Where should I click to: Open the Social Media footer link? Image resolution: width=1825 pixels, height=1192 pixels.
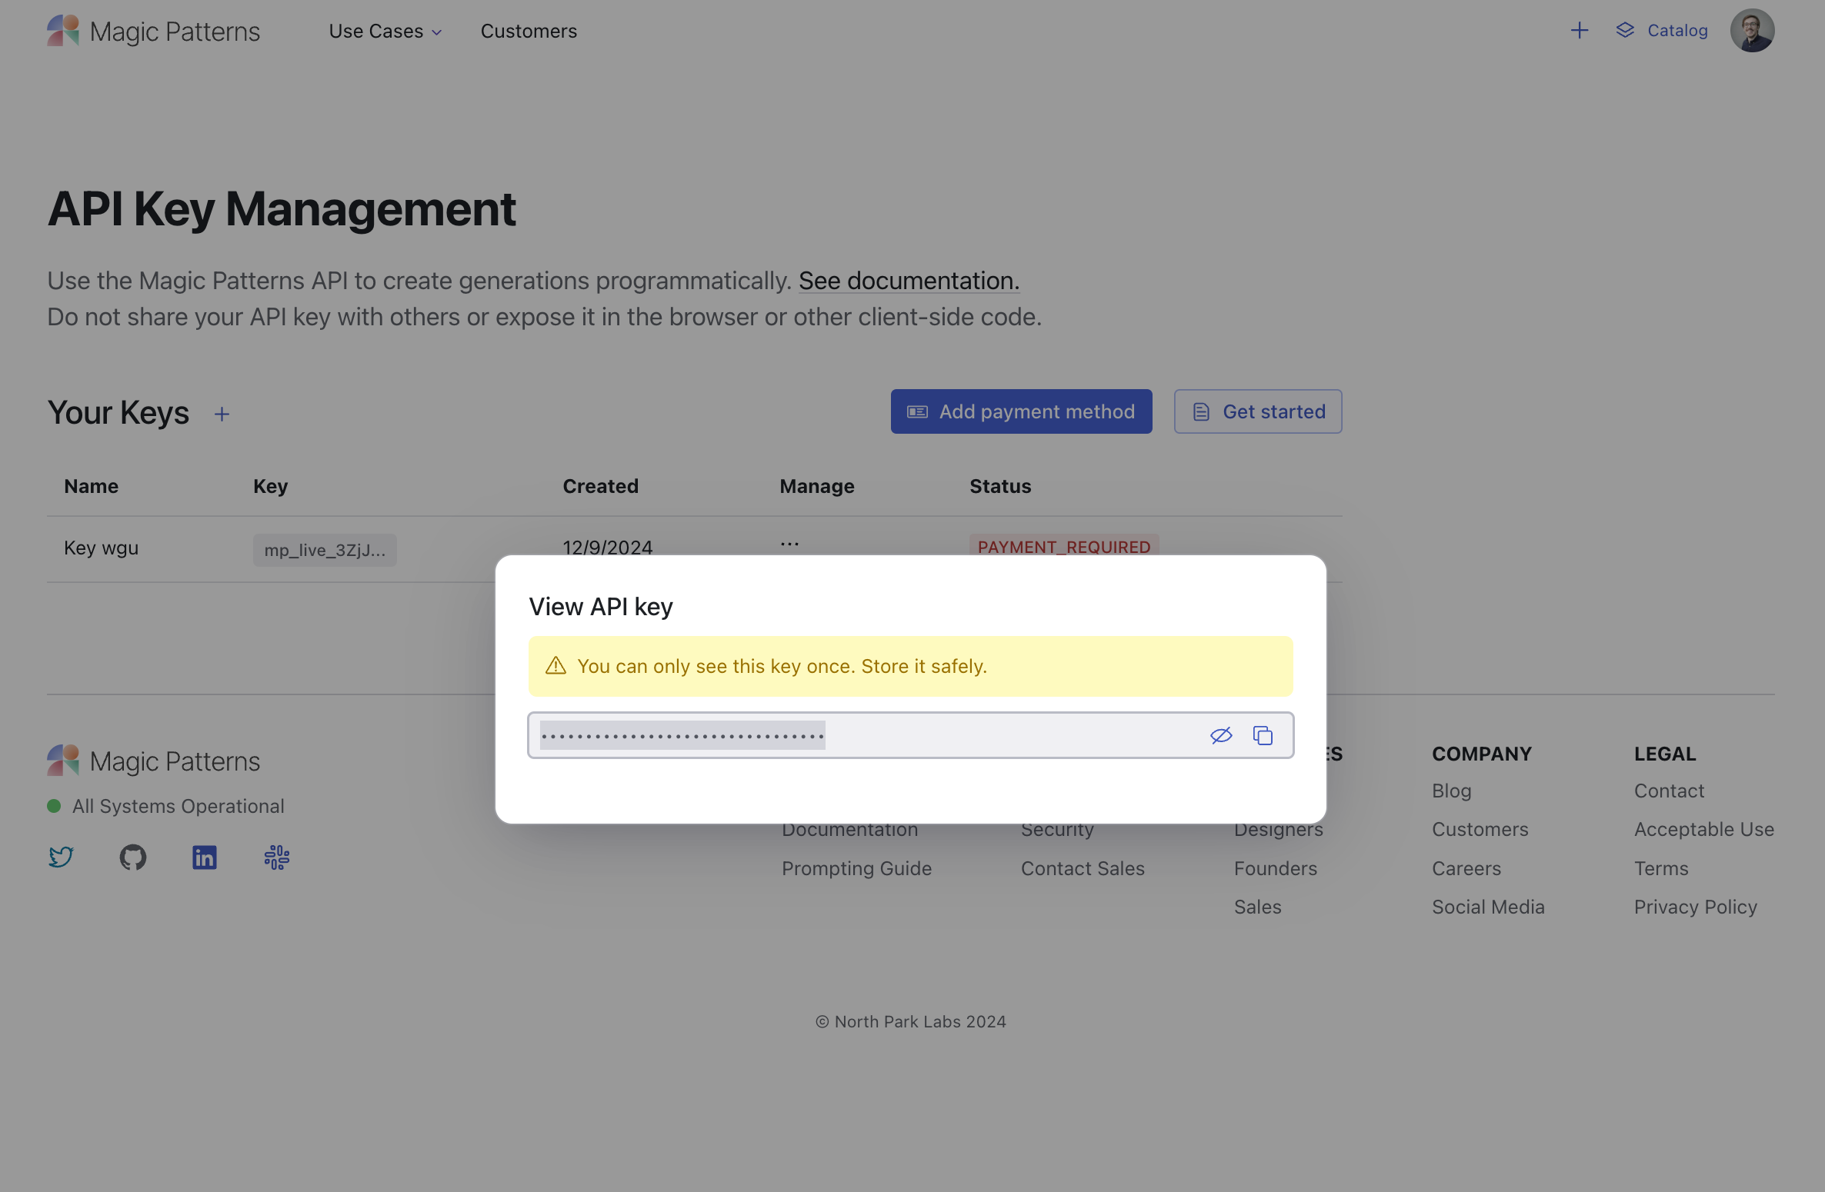point(1488,907)
